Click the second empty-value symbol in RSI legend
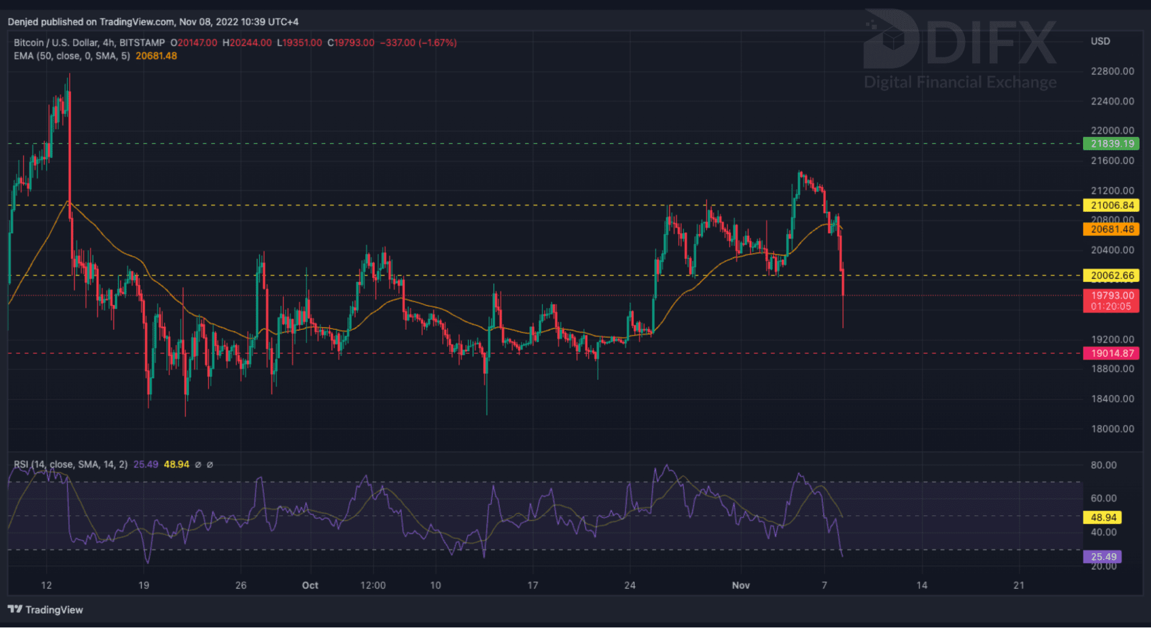 click(210, 465)
